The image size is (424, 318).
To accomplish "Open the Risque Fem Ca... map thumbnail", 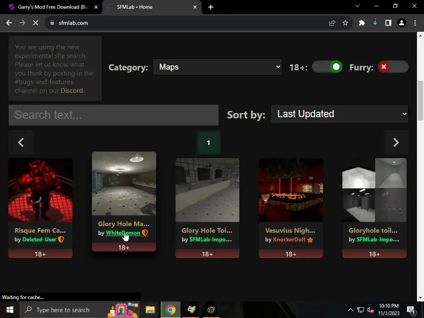I will tap(40, 190).
